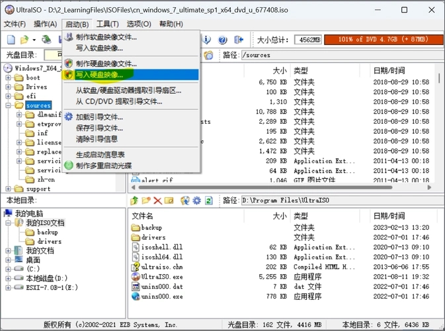Click the image list horizontal scrollbar

[265, 187]
